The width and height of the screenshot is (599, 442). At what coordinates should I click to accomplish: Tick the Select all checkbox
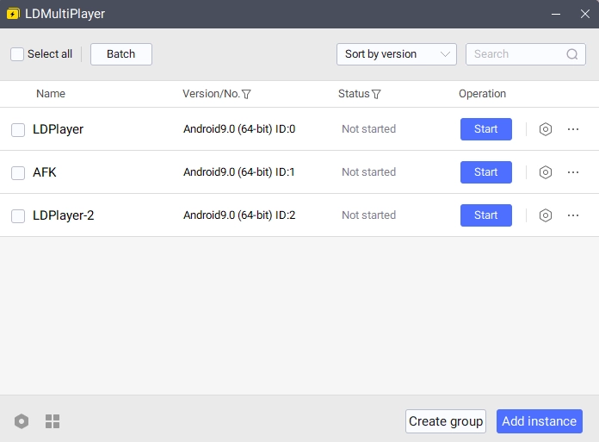(17, 54)
